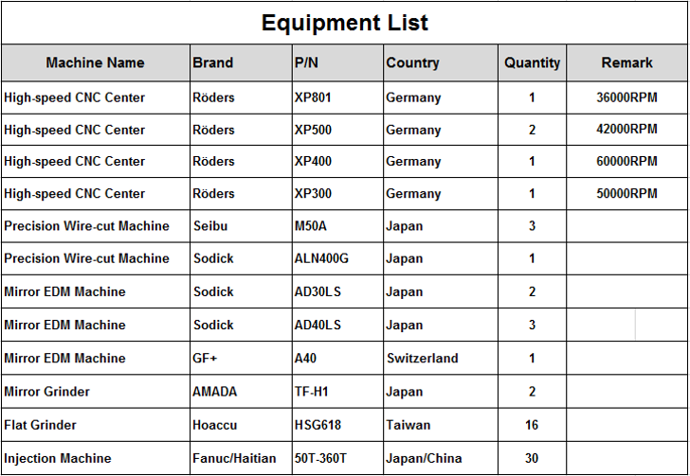Click the Equipment List title cell
Image resolution: width=690 pixels, height=476 pixels.
point(345,23)
